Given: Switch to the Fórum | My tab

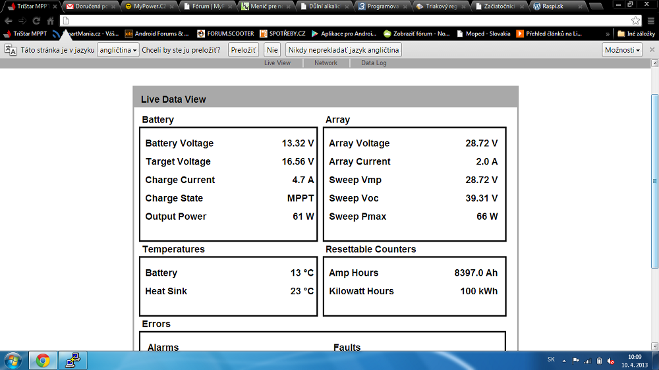Looking at the screenshot, I should (x=208, y=7).
